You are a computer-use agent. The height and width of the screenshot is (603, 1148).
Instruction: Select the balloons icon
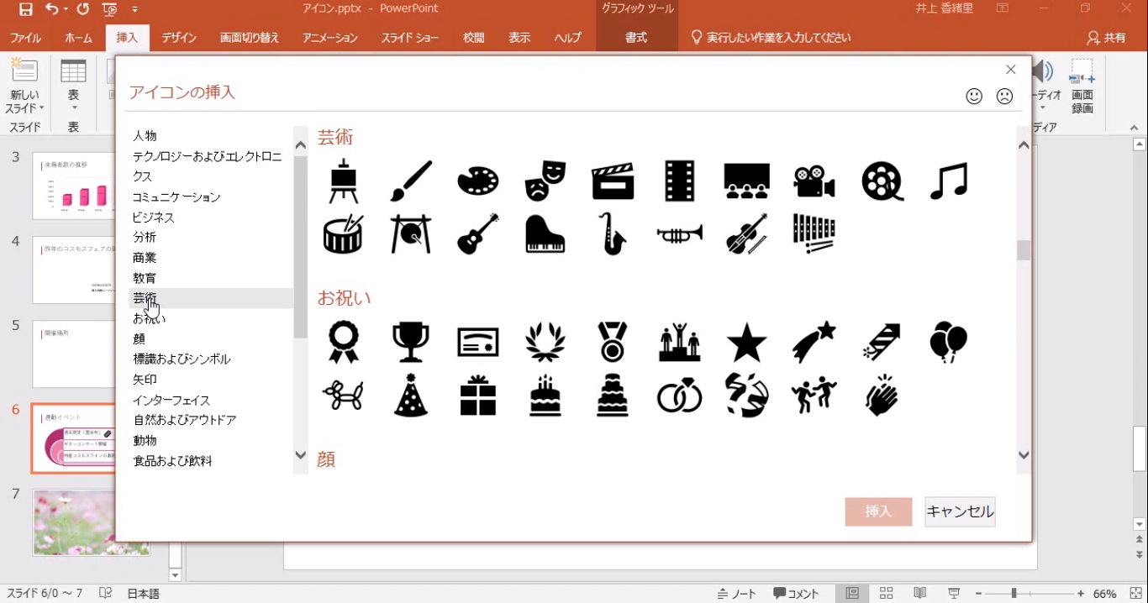pos(949,343)
